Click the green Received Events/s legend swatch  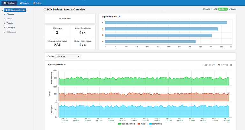click(x=120, y=124)
